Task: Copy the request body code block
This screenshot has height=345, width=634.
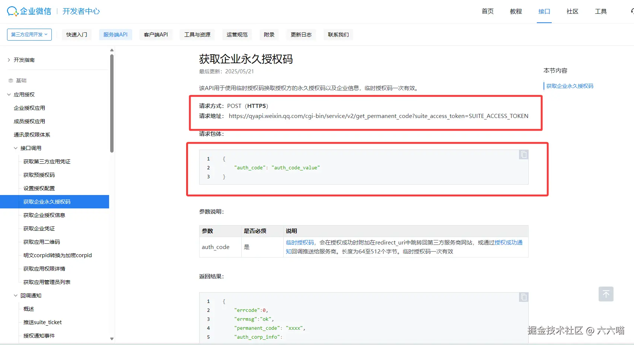Action: [x=523, y=154]
